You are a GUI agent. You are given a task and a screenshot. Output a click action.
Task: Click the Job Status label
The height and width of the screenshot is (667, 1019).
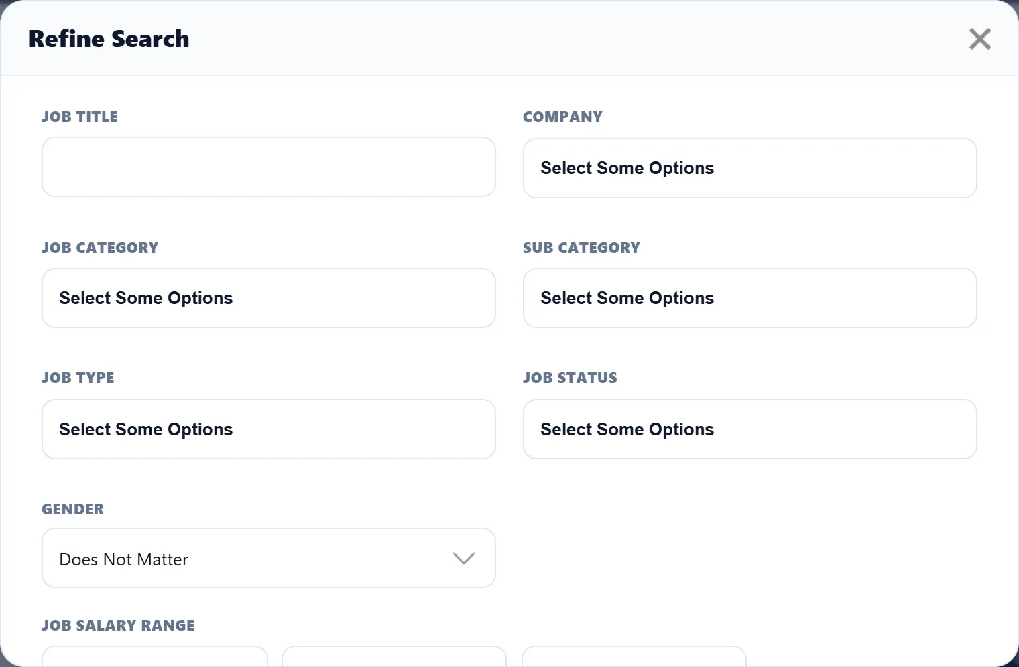pyautogui.click(x=570, y=378)
